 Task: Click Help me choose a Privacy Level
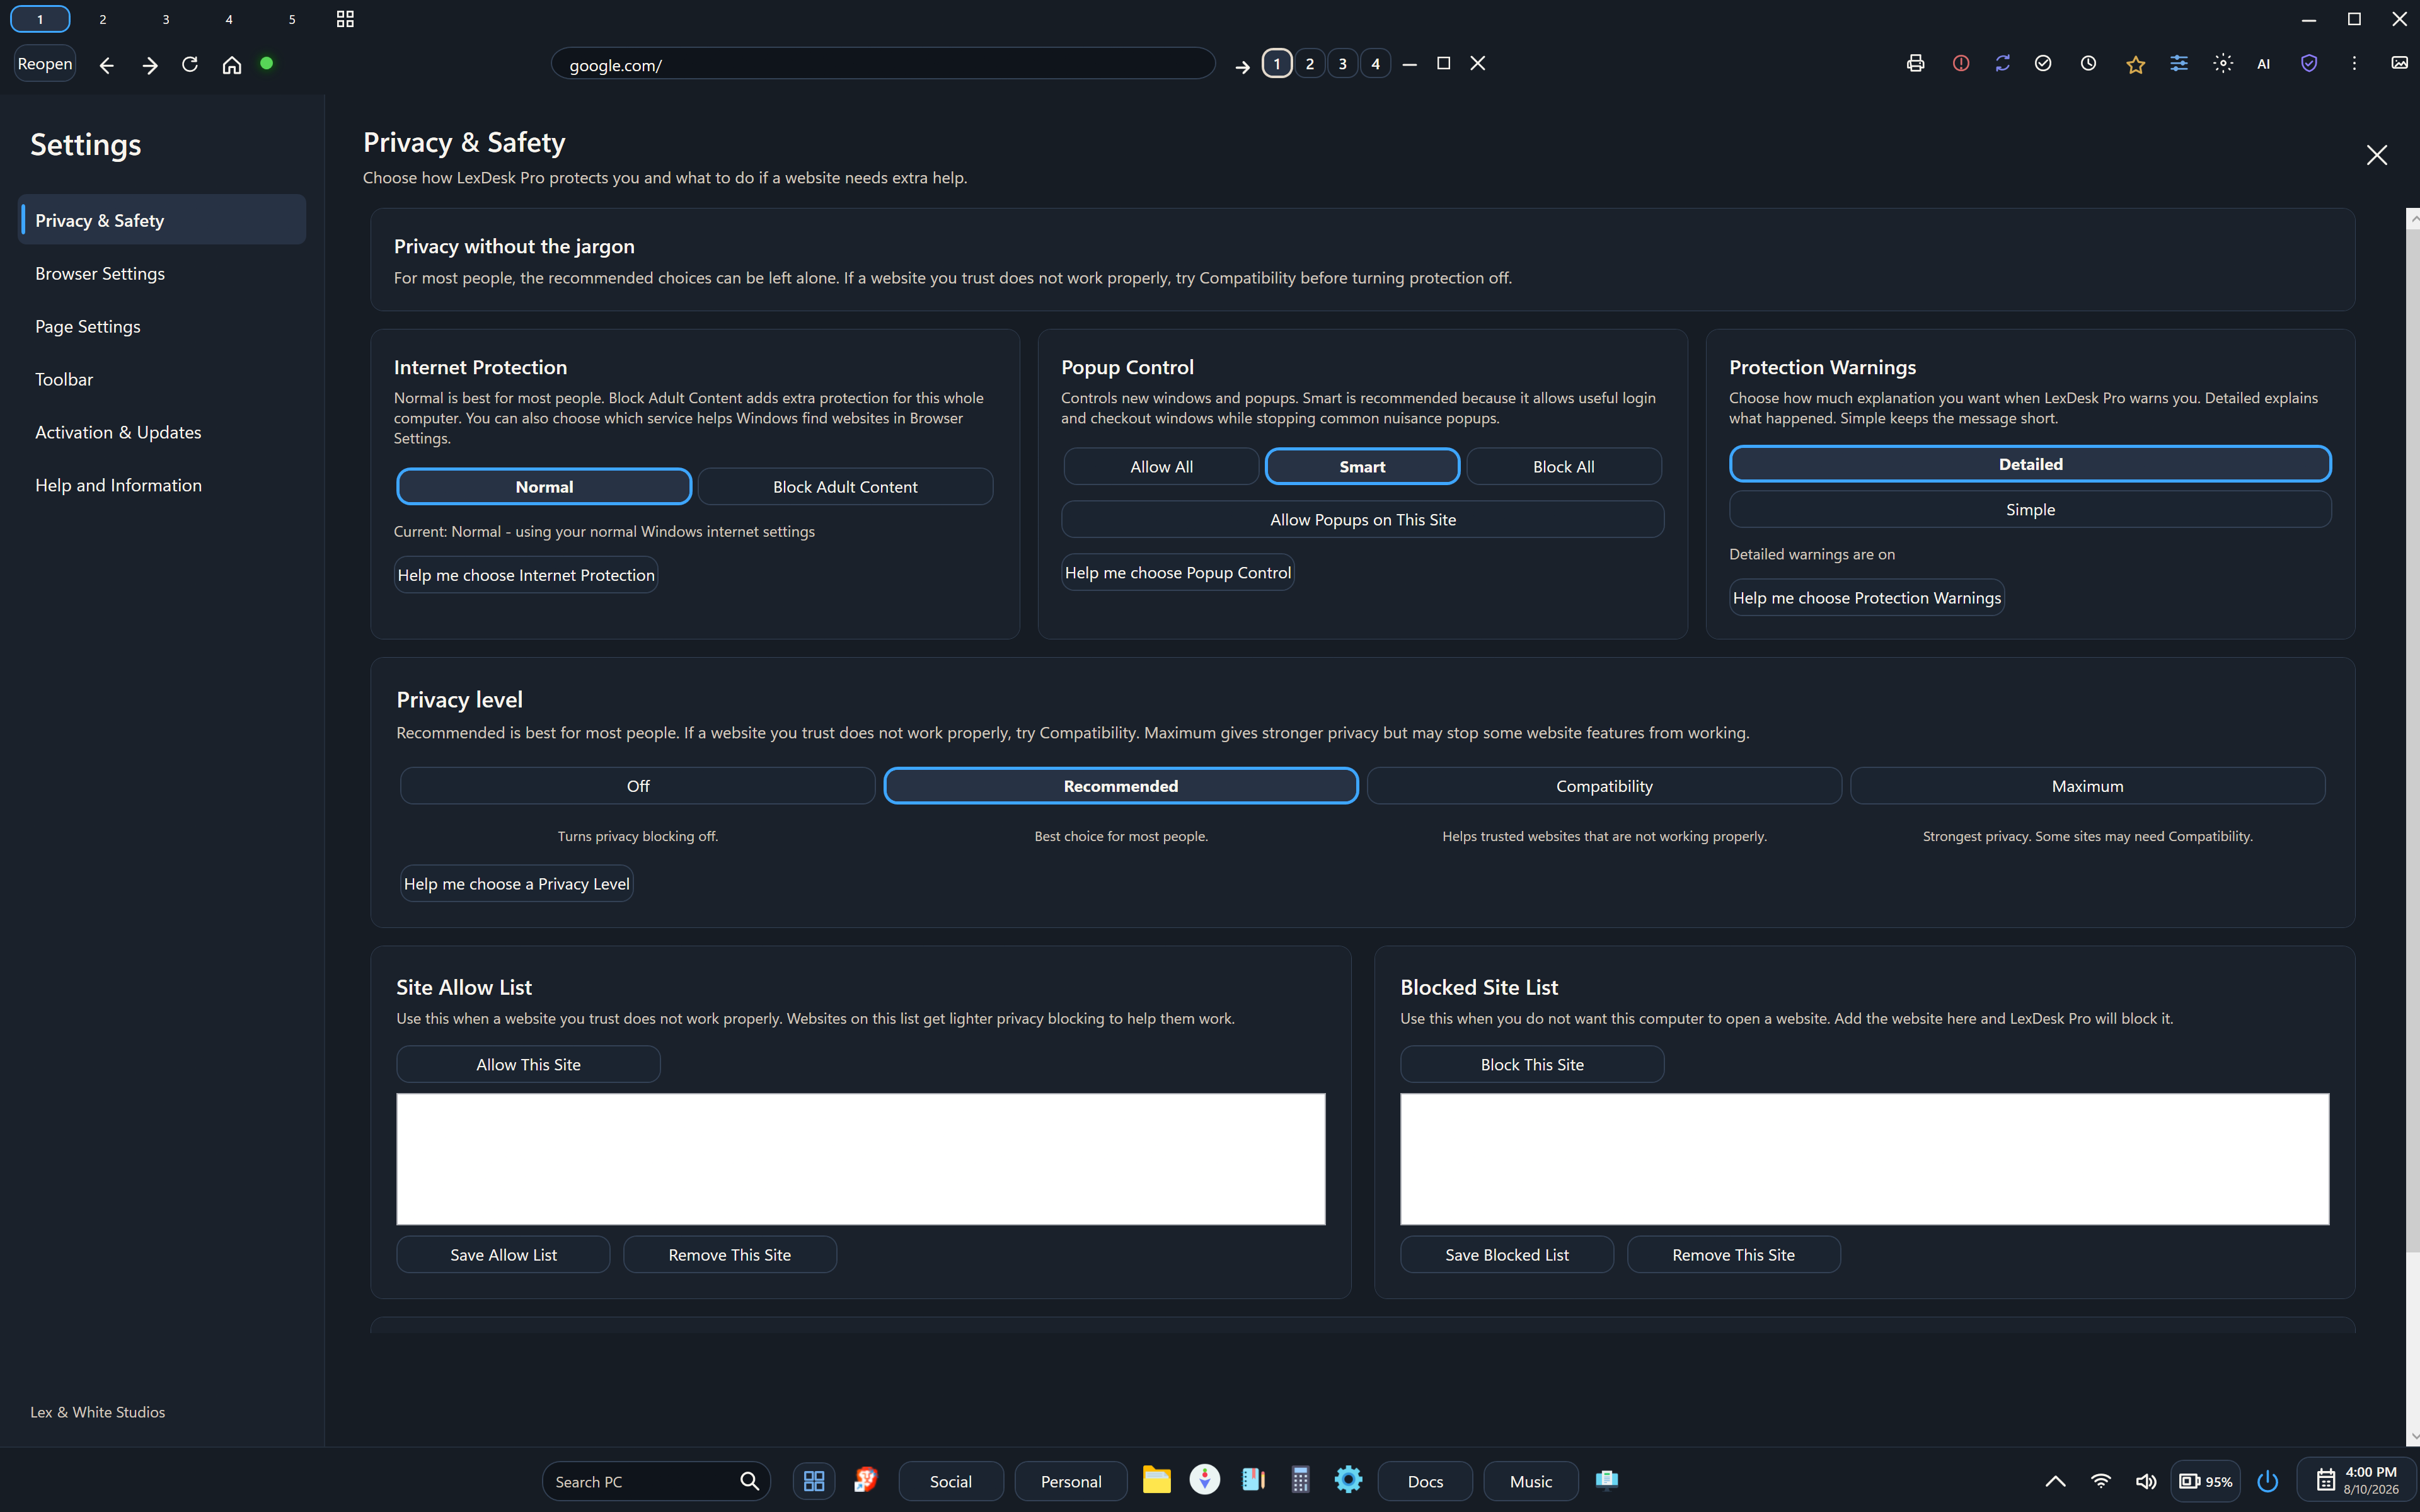517,884
